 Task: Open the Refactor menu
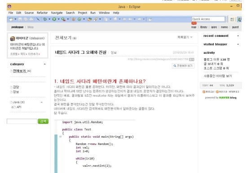[x=42, y=13]
